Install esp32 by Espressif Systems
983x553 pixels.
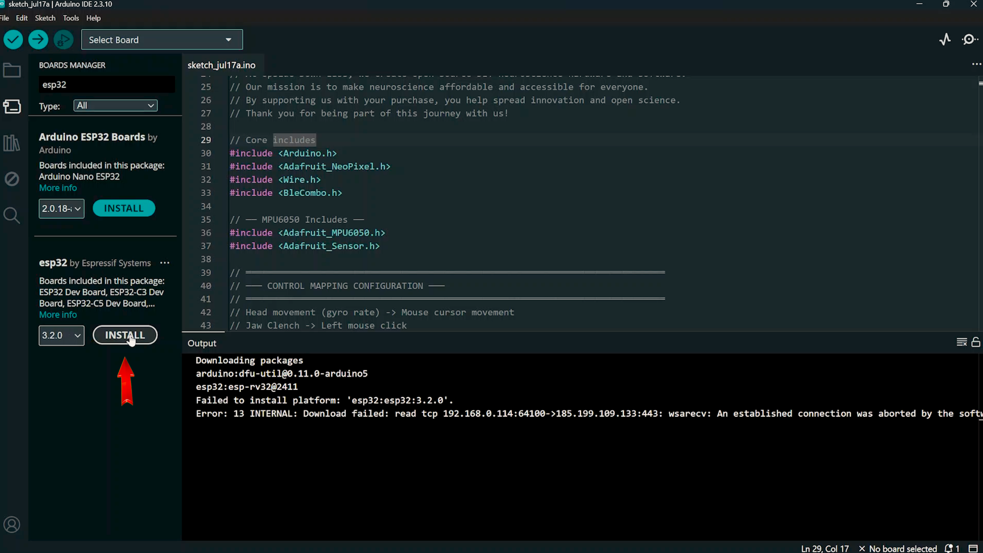point(125,335)
